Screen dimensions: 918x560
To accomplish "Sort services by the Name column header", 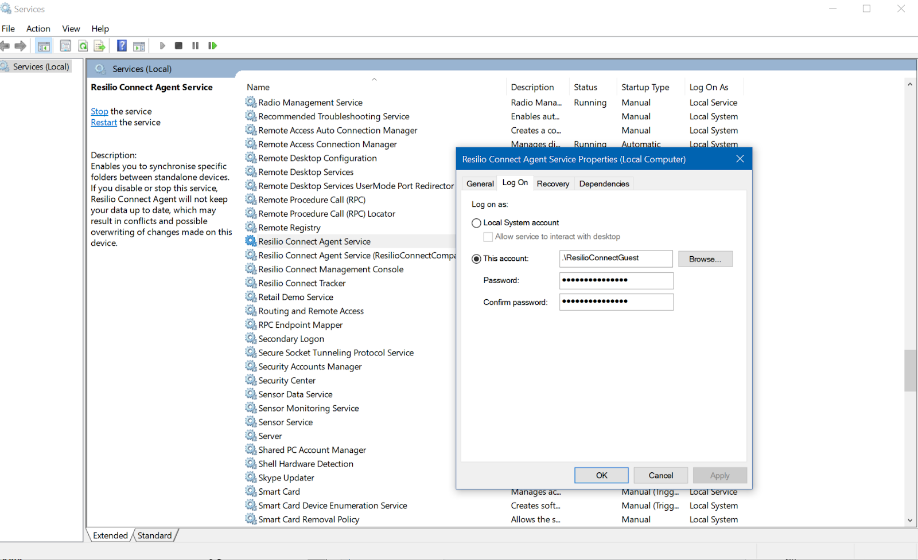I will [x=258, y=87].
